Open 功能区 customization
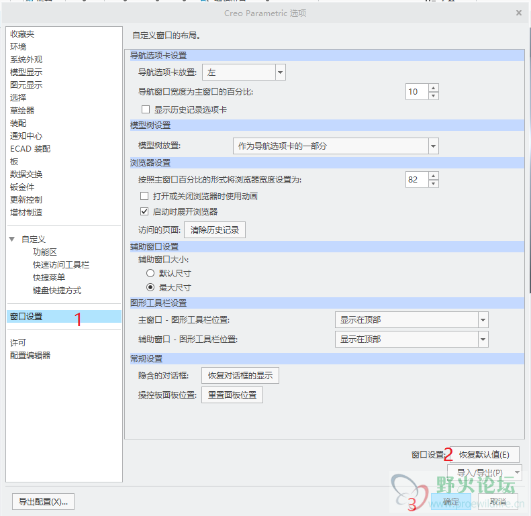 pyautogui.click(x=45, y=252)
